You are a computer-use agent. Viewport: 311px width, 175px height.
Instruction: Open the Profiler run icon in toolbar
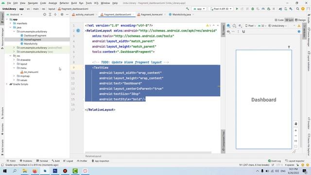point(263,9)
